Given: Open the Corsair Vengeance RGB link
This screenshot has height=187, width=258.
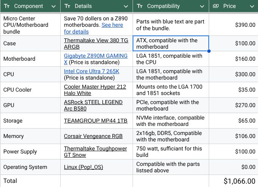Looking at the screenshot, I should tap(93, 136).
